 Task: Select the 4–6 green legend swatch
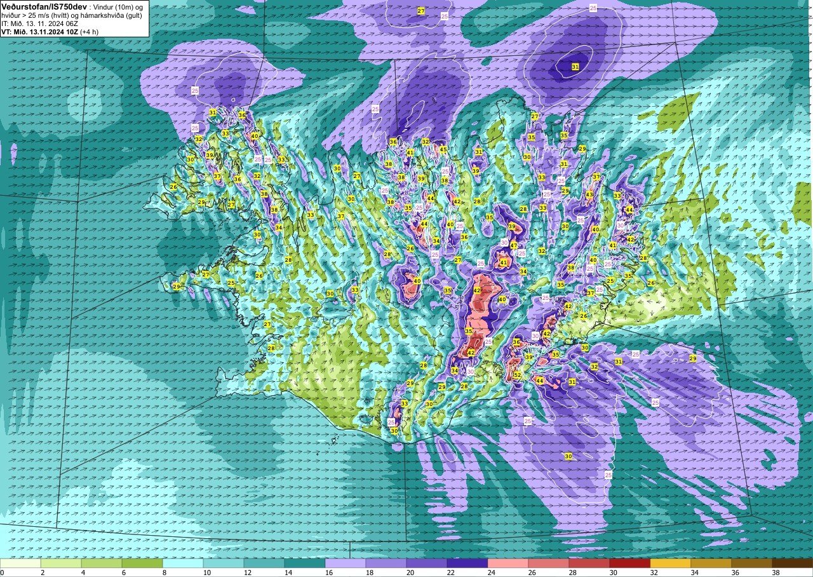(102, 563)
